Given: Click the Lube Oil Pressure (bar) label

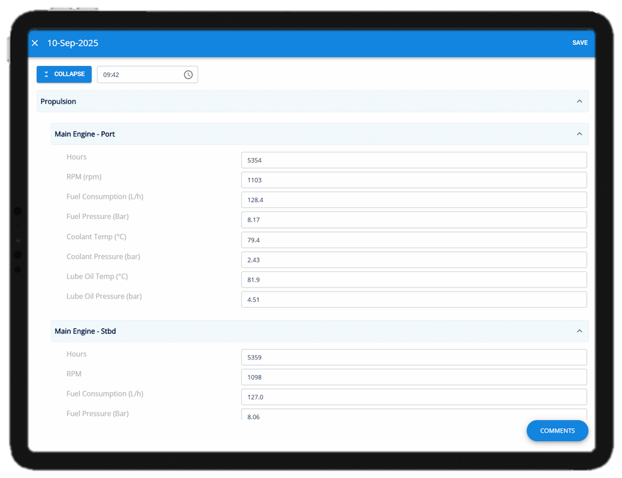Looking at the screenshot, I should [x=104, y=296].
